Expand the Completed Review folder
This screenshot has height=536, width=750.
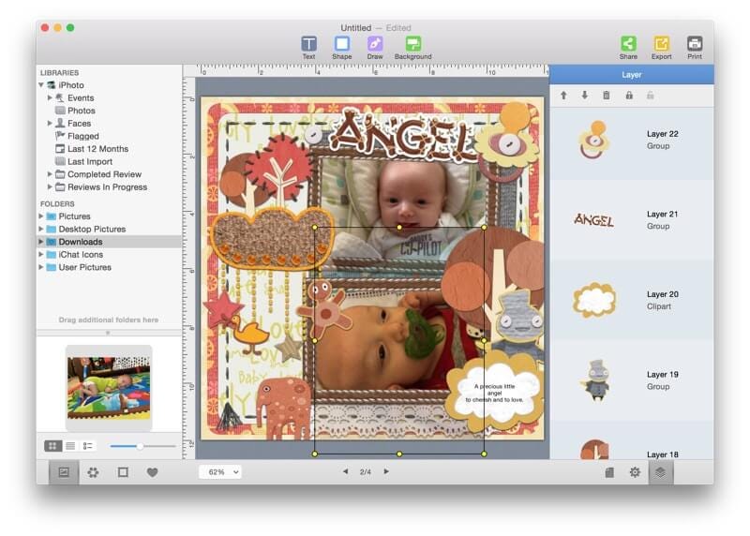pyautogui.click(x=50, y=174)
